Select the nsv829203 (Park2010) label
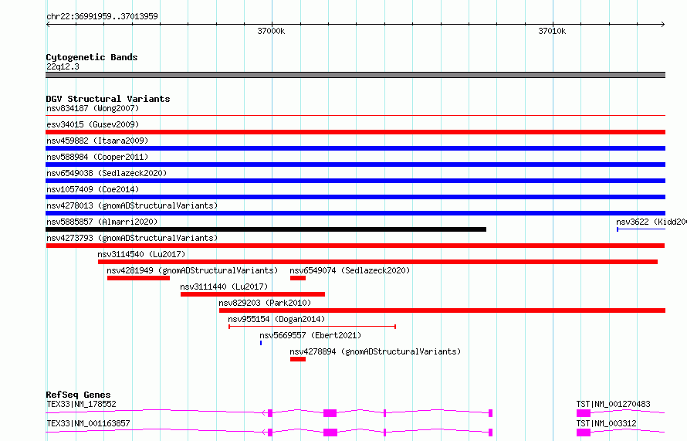The width and height of the screenshot is (687, 441). click(265, 303)
